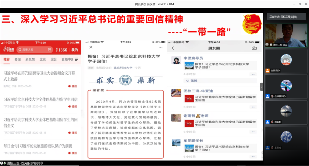Play 播报 for 留学生回信 headline
The height and width of the screenshot is (166, 309).
pyautogui.click(x=73, y=106)
